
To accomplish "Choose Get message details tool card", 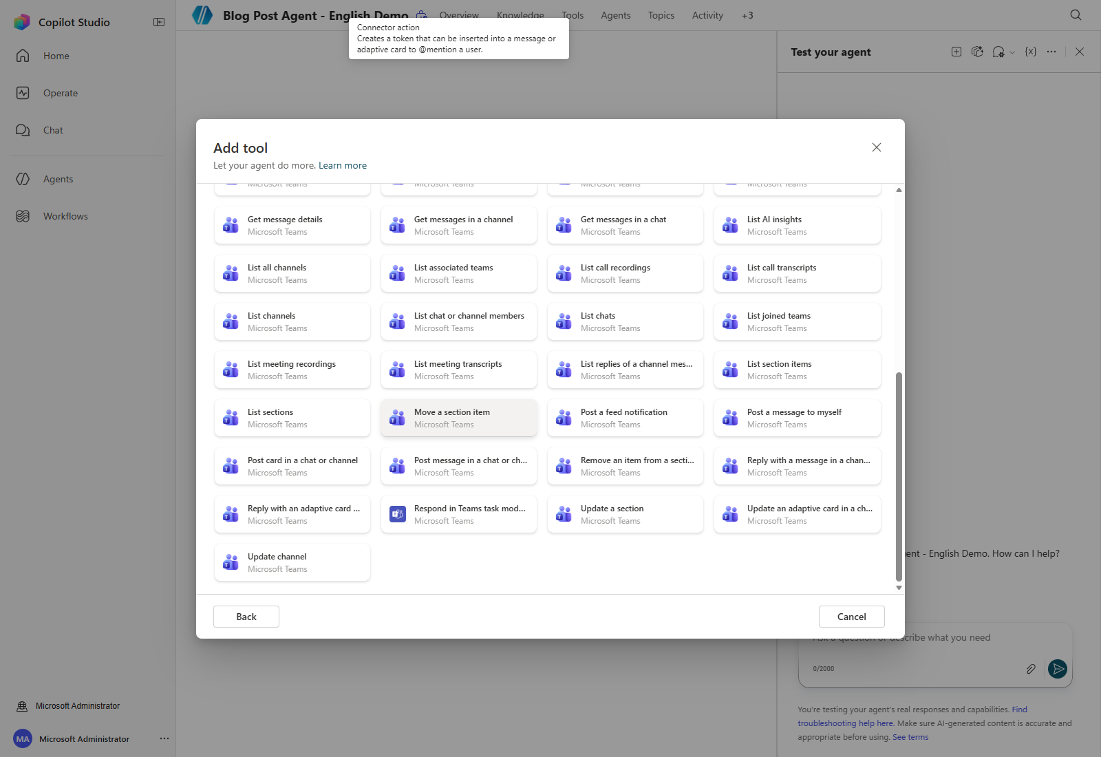I will (x=292, y=225).
